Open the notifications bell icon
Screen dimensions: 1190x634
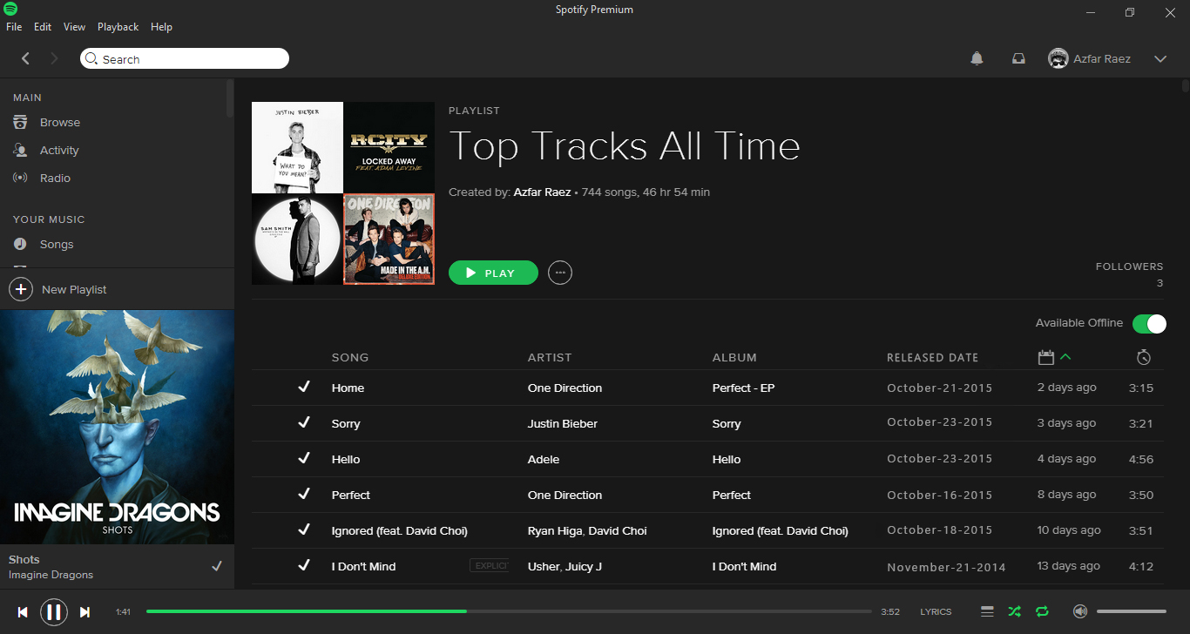(977, 58)
